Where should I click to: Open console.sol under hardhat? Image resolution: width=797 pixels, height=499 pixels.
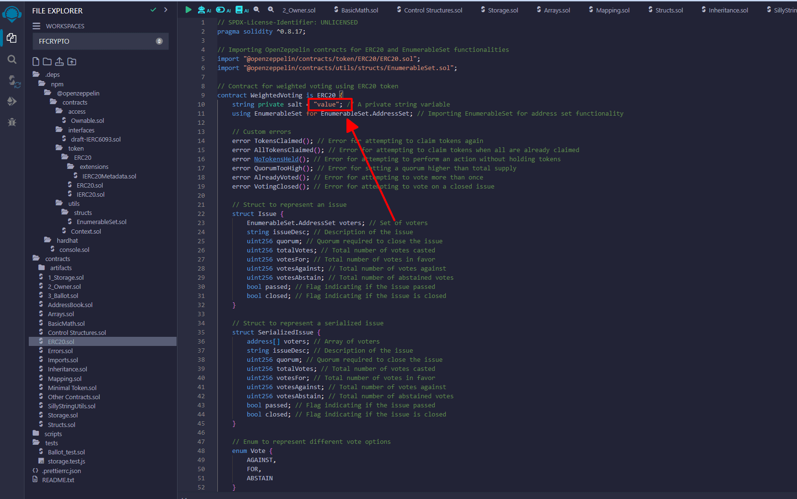(x=74, y=249)
